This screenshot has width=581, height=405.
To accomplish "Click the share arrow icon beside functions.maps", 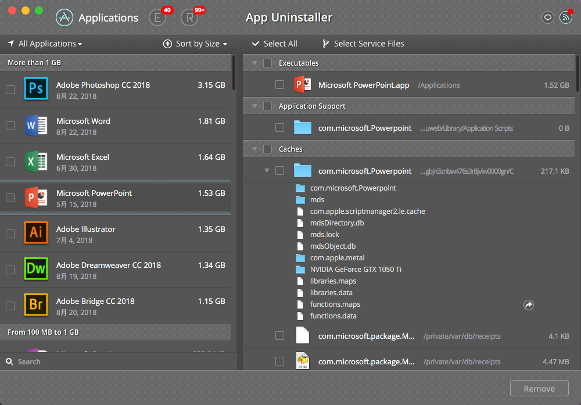I will click(x=528, y=305).
